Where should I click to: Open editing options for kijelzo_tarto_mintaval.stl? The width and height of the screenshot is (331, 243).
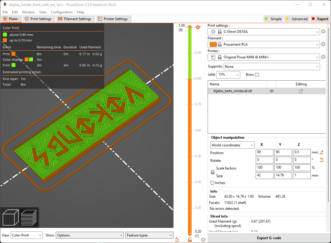(x=301, y=91)
